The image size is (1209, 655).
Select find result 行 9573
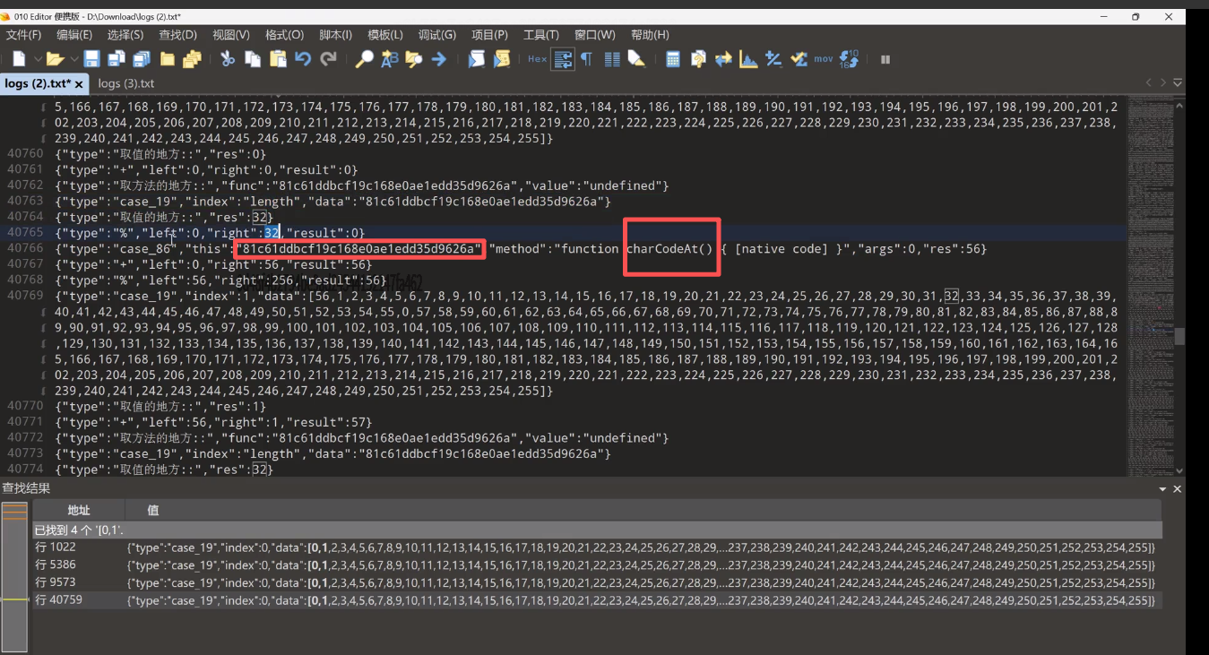tap(597, 582)
